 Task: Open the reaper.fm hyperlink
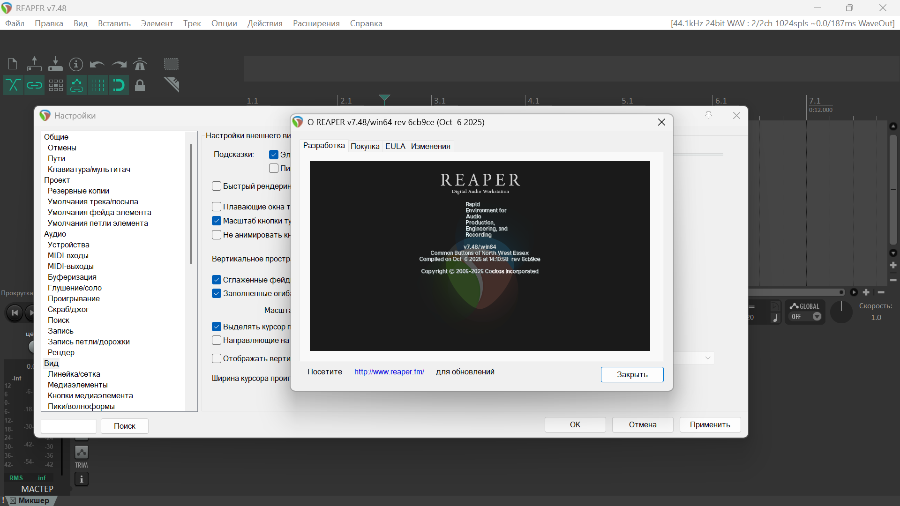pos(389,372)
